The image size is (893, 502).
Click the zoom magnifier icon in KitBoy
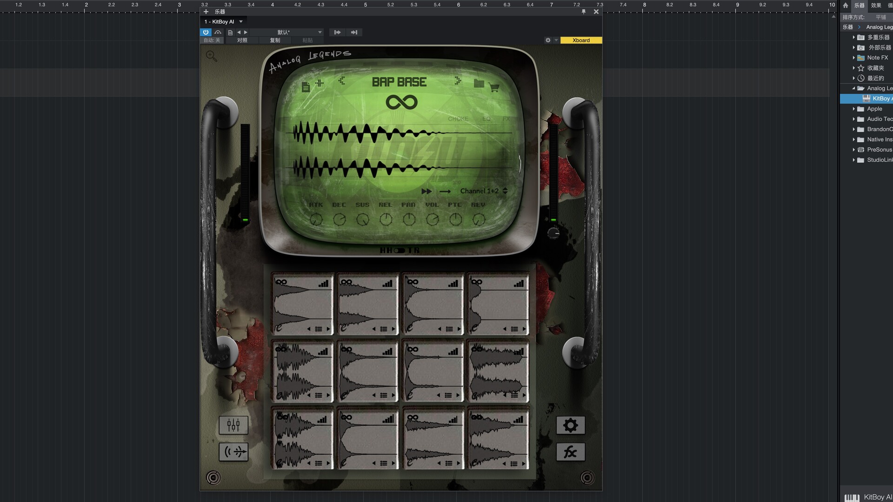pyautogui.click(x=212, y=56)
